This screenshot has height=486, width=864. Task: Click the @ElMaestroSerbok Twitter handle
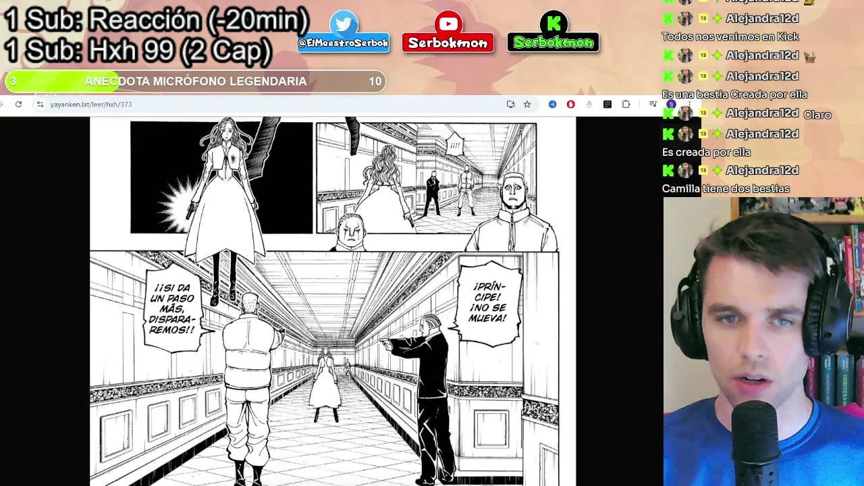click(344, 43)
